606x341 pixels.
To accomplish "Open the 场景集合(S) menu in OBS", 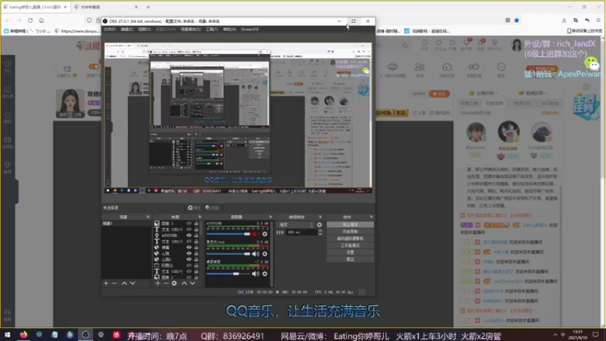I will [191, 30].
